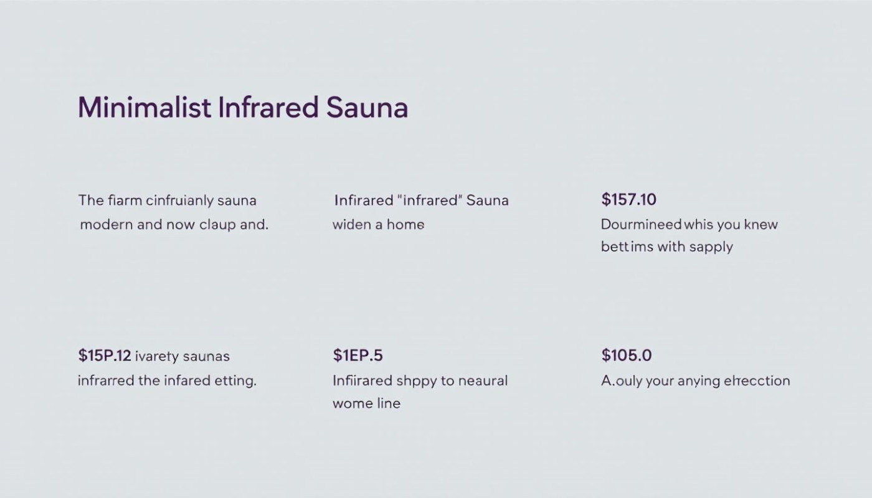Click the word "Sauna" in the main heading
This screenshot has height=498, width=872.
point(367,108)
